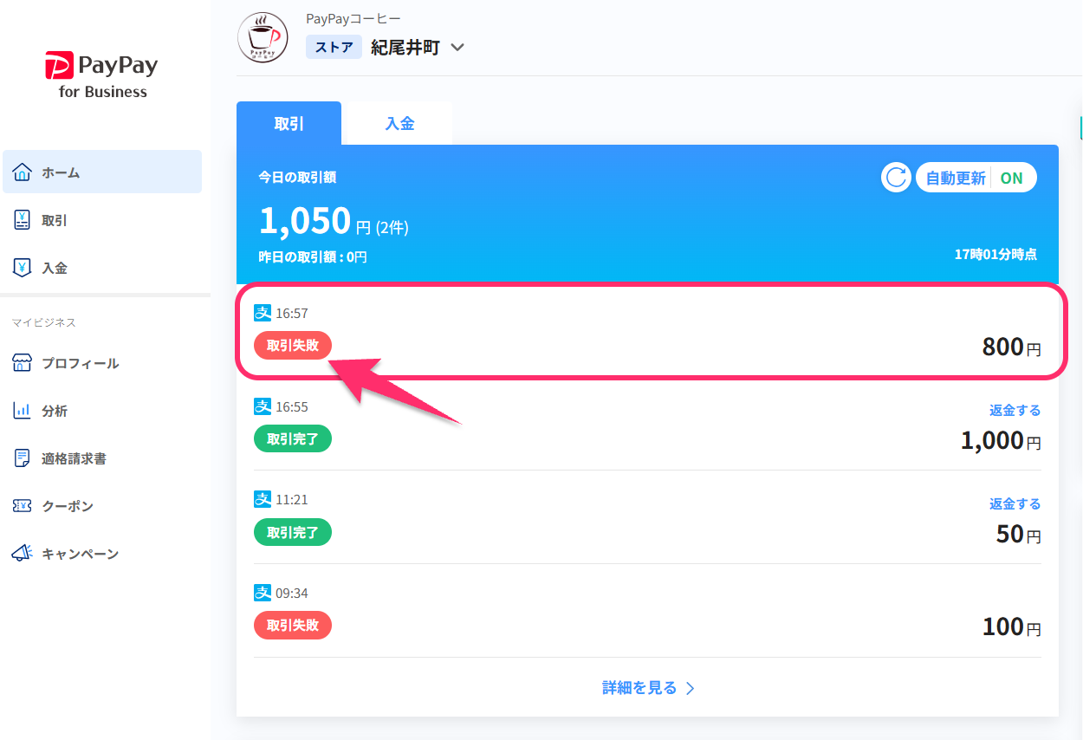Click the 取引失敗 badge at 09:34
1083x740 pixels.
293,625
